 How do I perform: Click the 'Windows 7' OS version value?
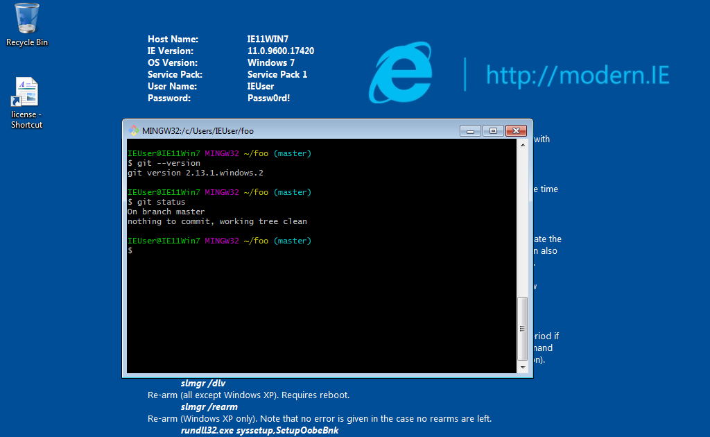tap(271, 63)
